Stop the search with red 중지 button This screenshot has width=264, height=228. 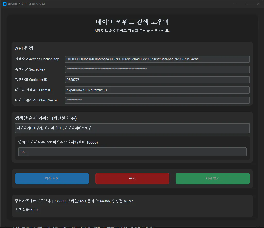point(132,179)
